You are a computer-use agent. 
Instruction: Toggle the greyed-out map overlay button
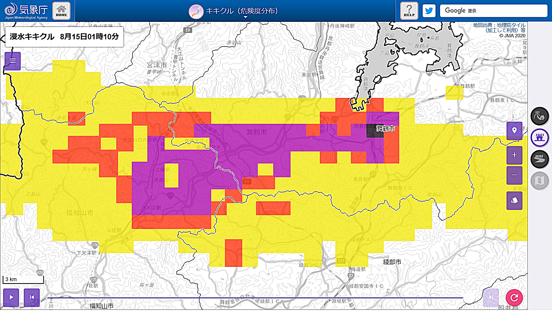pos(540,181)
